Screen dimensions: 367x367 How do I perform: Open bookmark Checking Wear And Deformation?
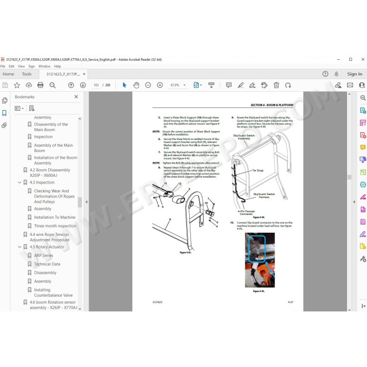[55, 196]
